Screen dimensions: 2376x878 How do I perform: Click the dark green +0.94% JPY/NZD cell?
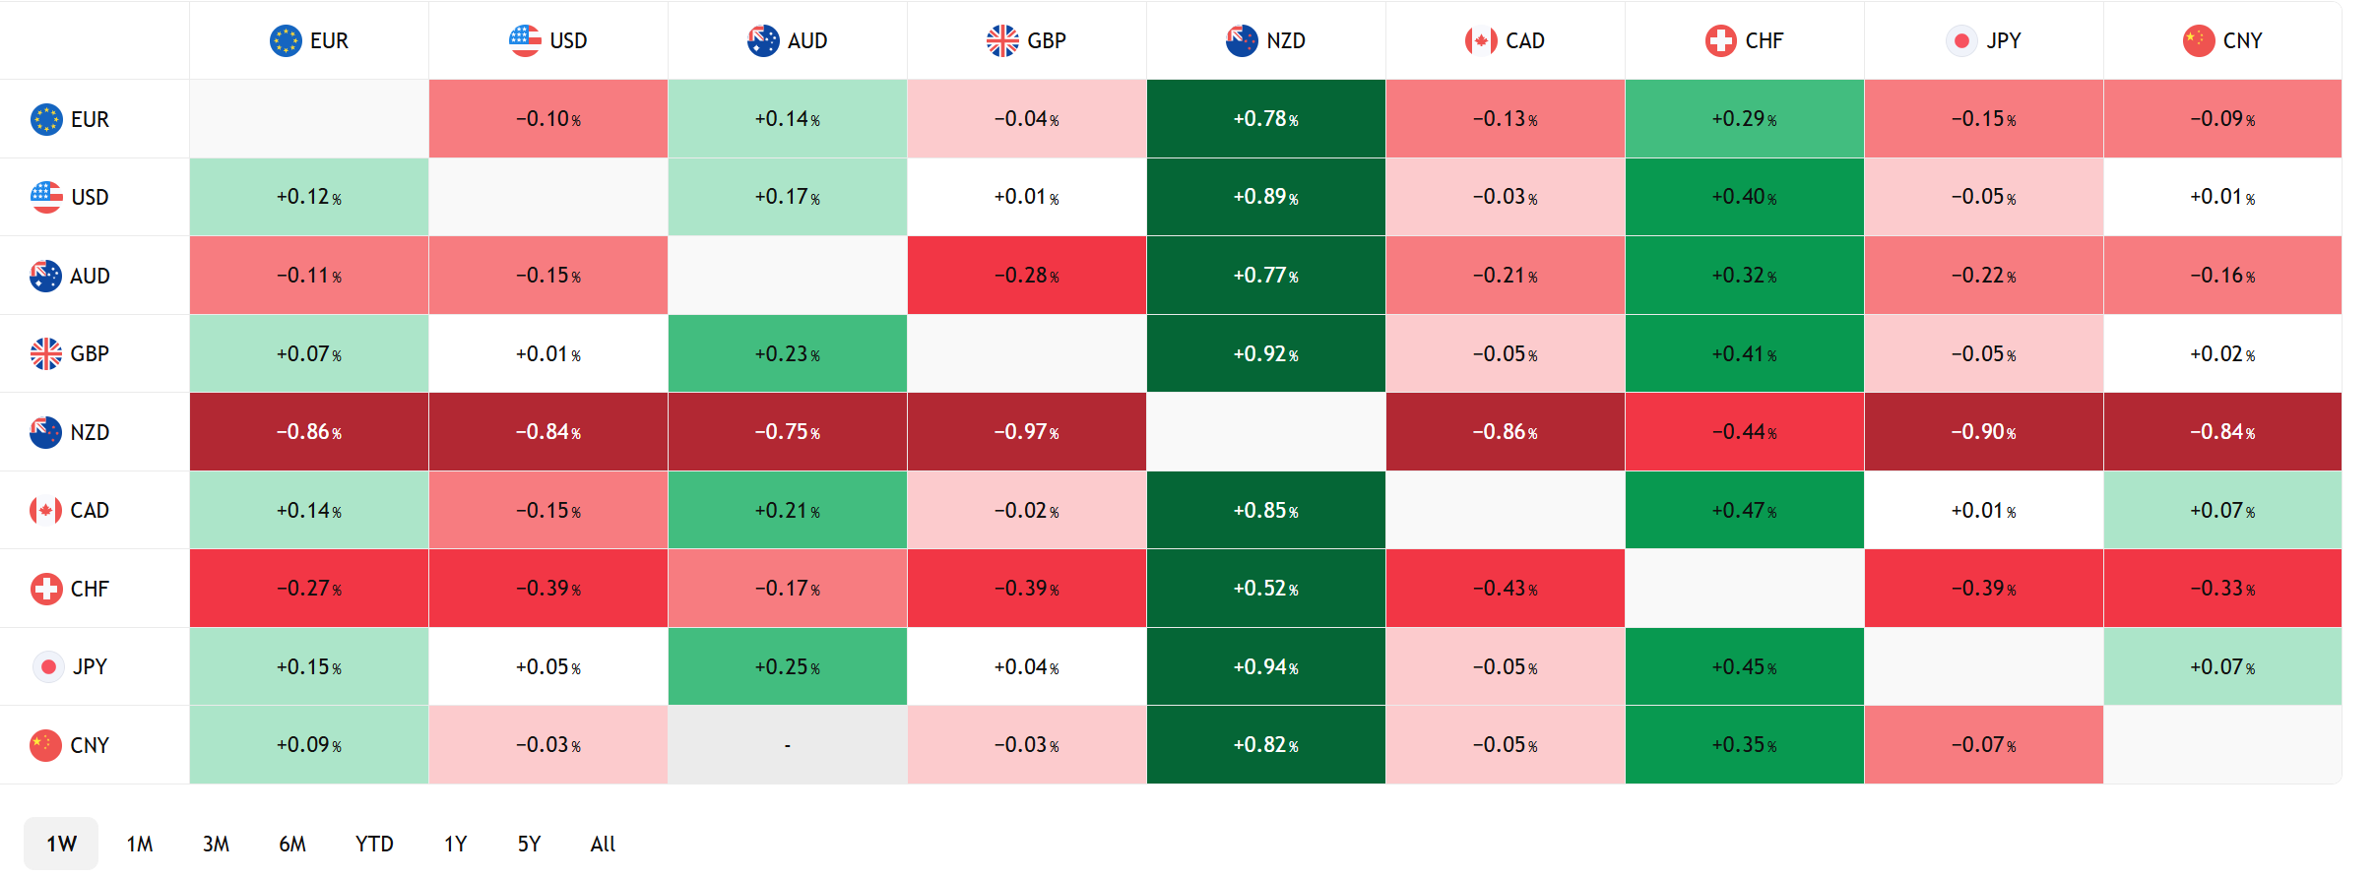pos(1265,666)
